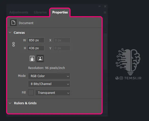
Task: Select the Properties tab
Action: pyautogui.click(x=60, y=12)
